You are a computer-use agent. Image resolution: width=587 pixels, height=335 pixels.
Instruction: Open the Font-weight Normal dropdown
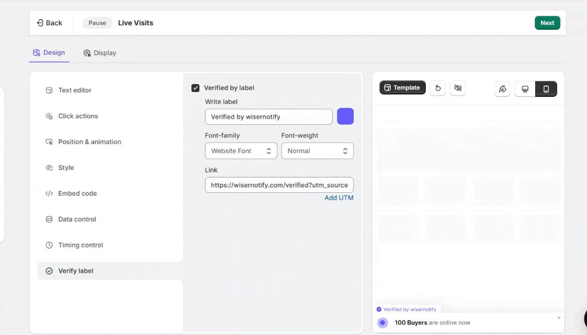(x=317, y=151)
